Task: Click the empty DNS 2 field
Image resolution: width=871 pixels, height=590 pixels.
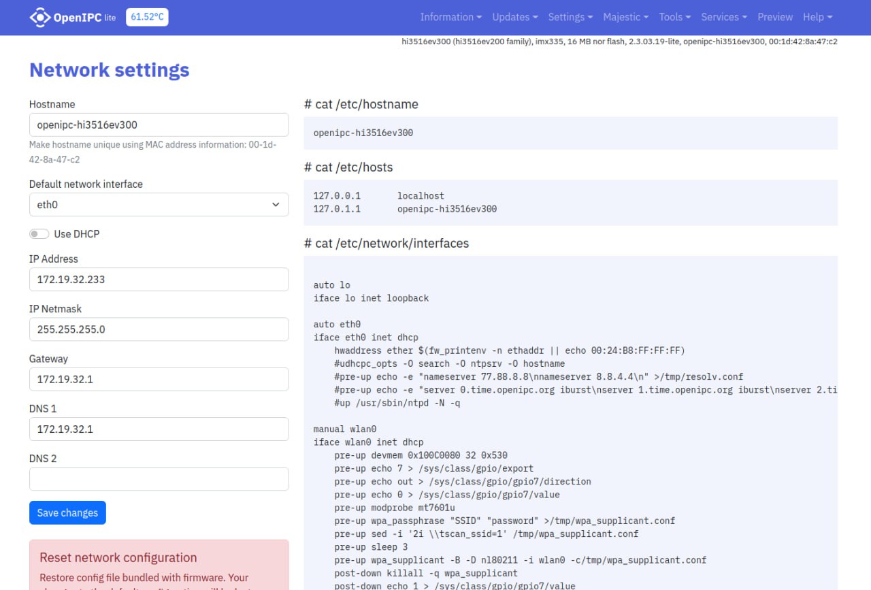Action: [159, 479]
